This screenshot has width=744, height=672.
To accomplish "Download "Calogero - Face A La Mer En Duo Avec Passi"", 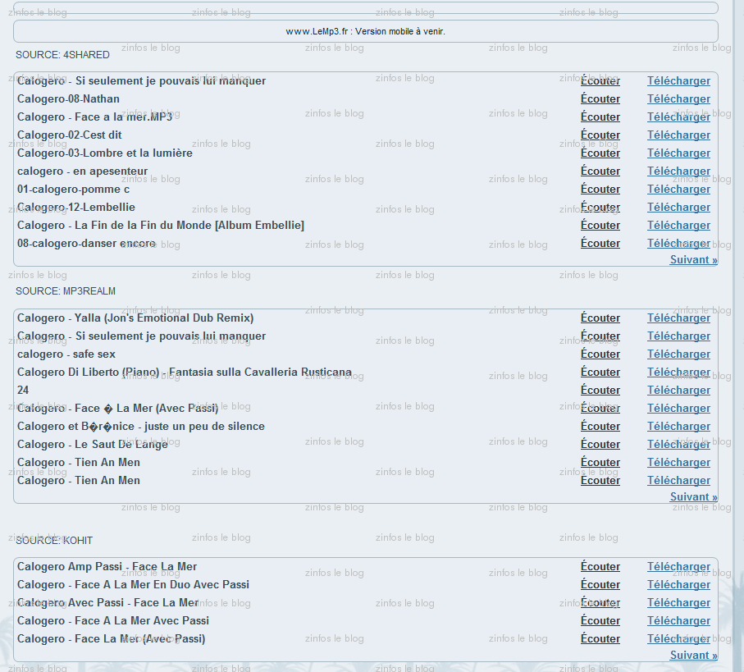I will [678, 584].
